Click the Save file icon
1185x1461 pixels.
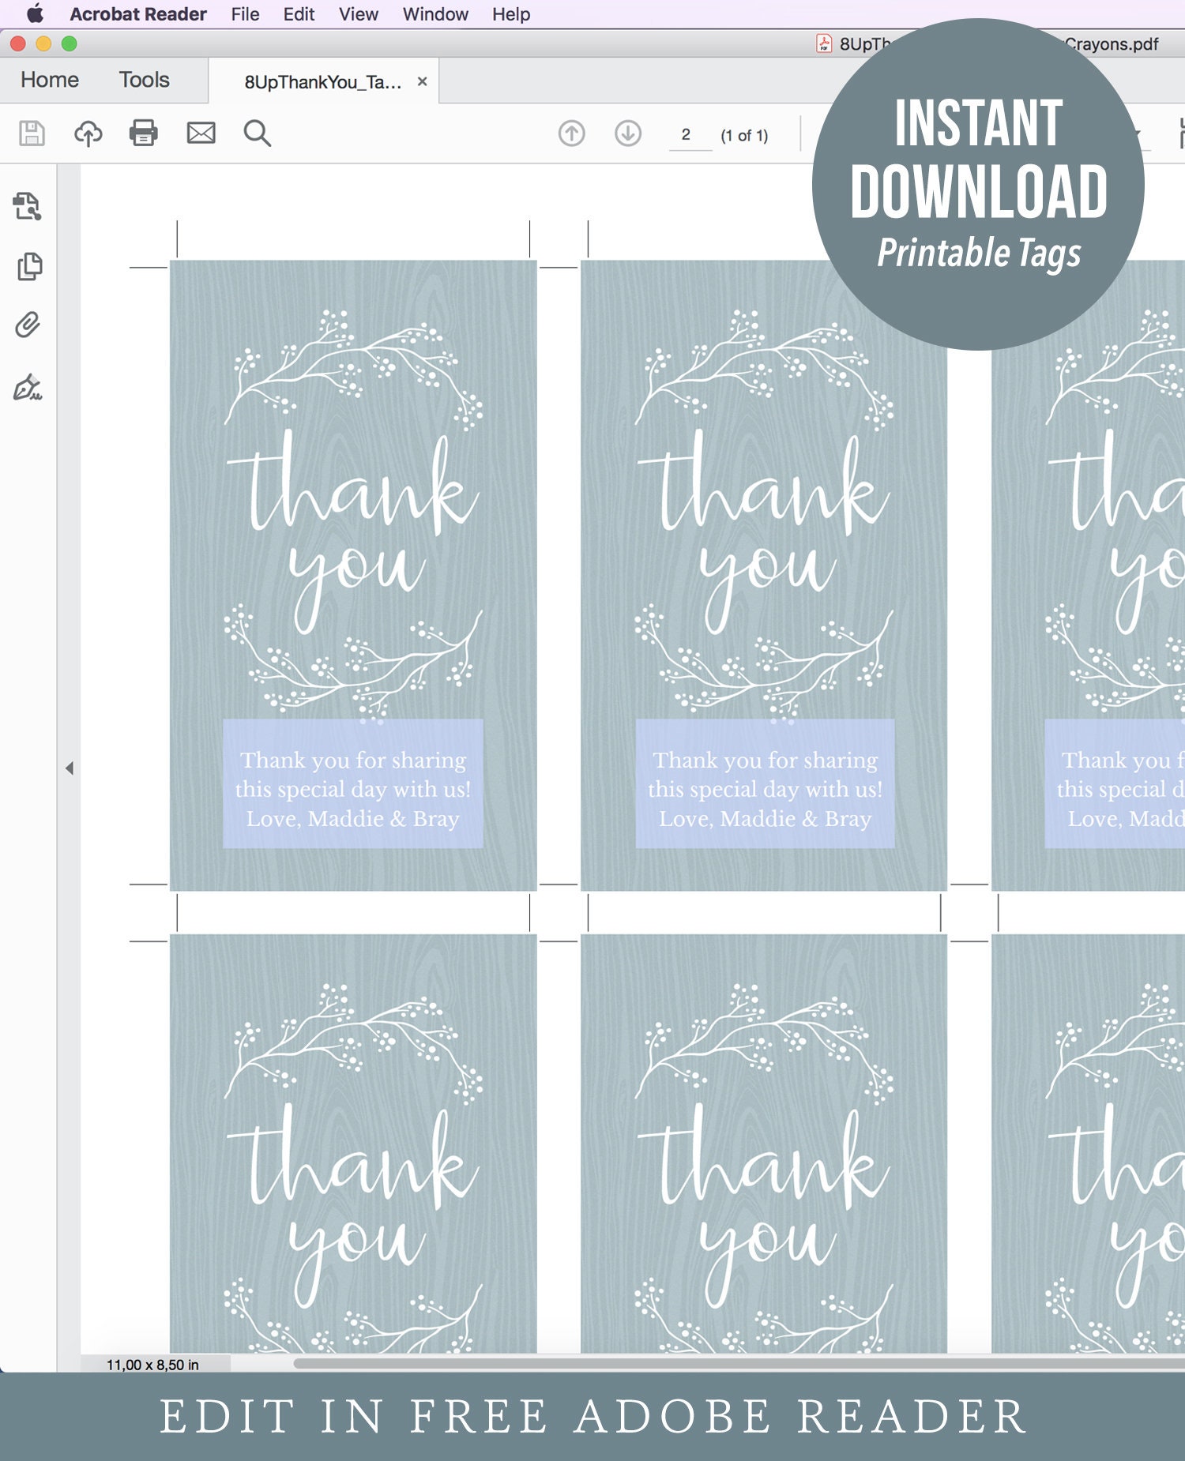tap(32, 133)
